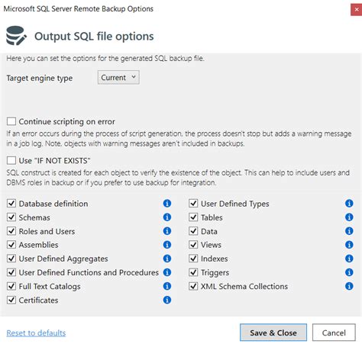Screen dimensions: 362x347
Task: Show info for Schemas option
Action: point(167,217)
